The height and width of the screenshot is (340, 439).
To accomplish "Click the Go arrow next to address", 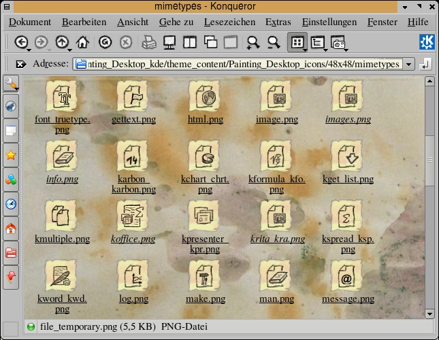I will pyautogui.click(x=425, y=65).
